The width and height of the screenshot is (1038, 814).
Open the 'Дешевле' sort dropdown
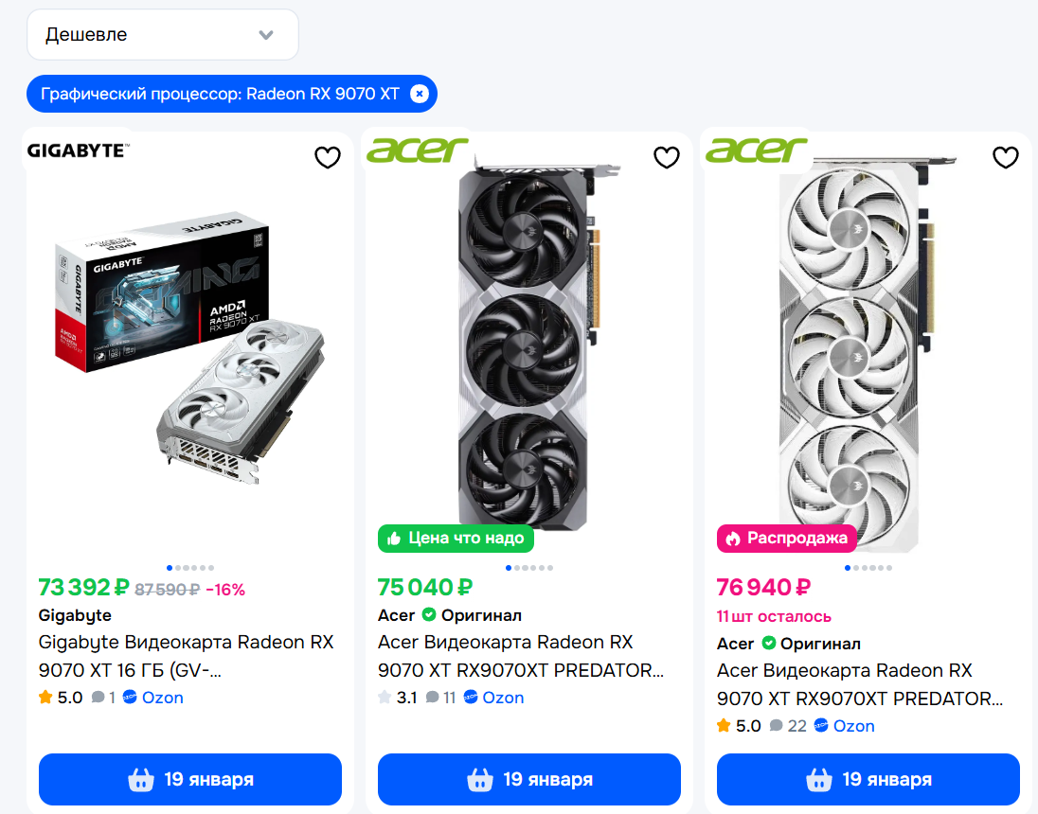pos(162,35)
